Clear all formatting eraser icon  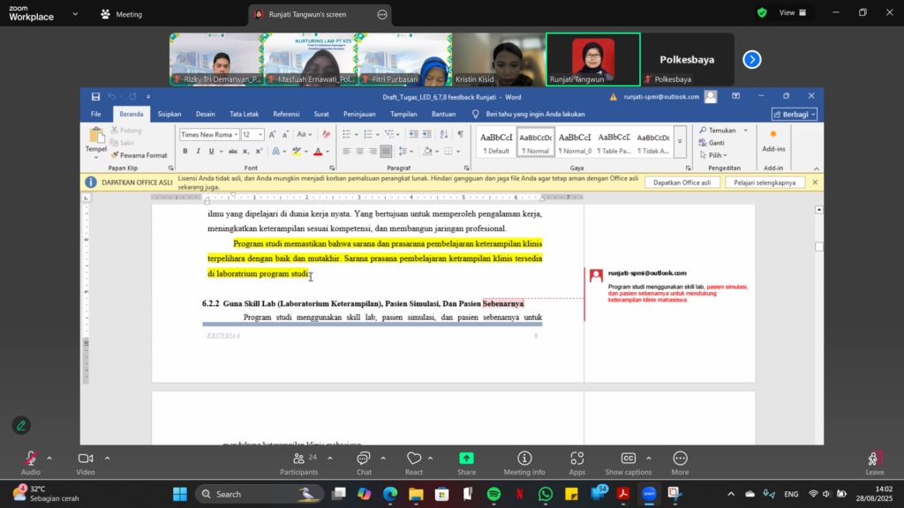327,135
